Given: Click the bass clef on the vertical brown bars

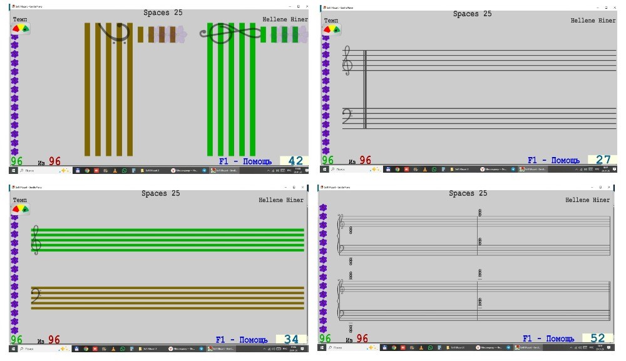Looking at the screenshot, I should [113, 34].
